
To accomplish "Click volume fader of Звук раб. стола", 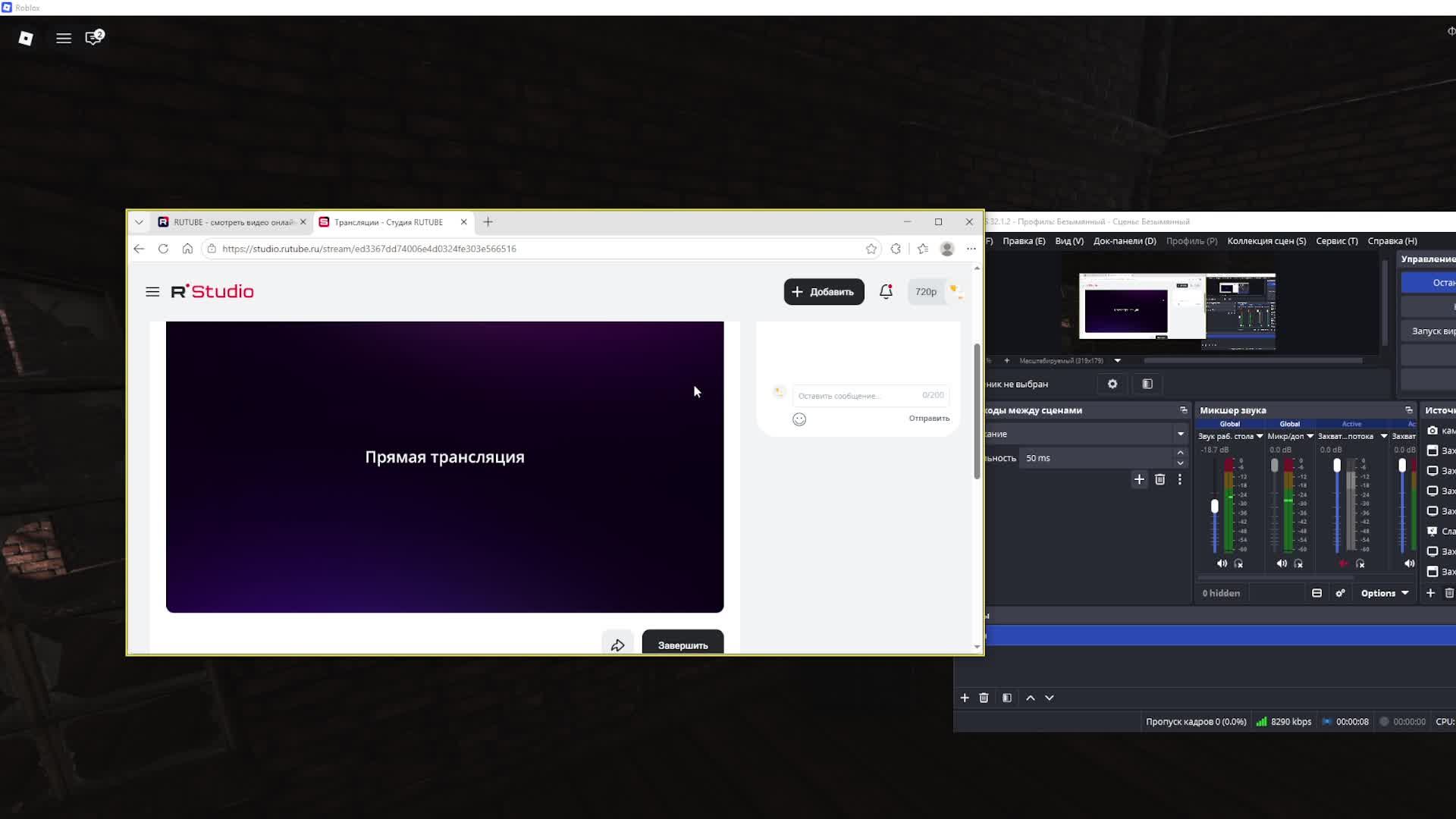I will (1214, 507).
